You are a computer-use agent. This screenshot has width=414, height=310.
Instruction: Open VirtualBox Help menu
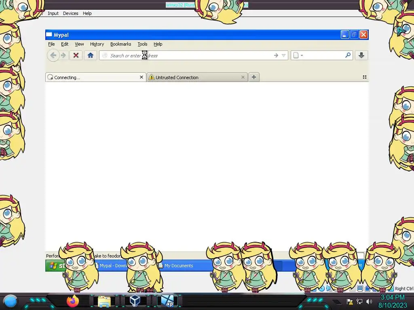tap(87, 13)
